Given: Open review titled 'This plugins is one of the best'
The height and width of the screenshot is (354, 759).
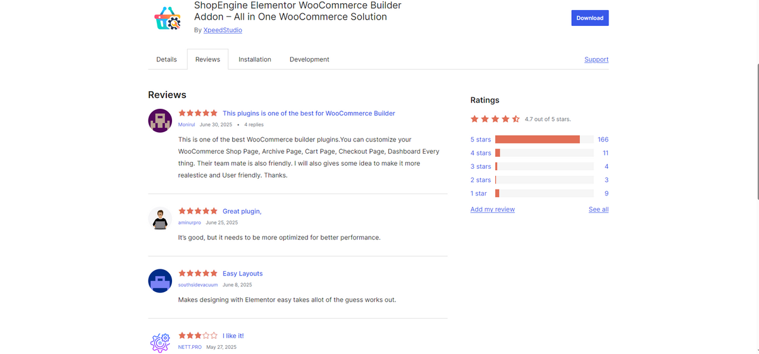Looking at the screenshot, I should tap(309, 113).
